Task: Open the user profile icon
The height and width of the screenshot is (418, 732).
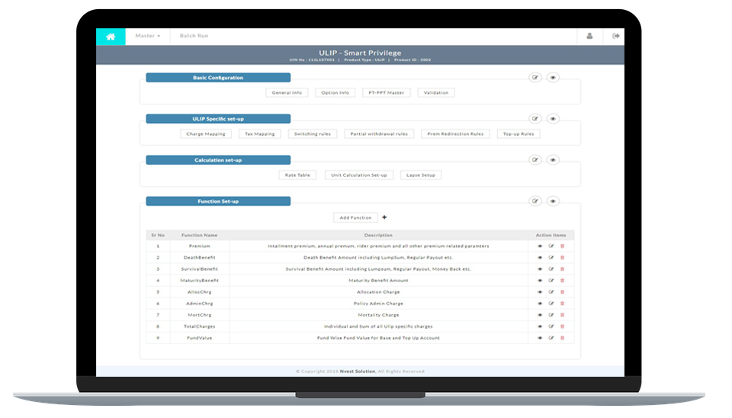Action: (x=589, y=36)
